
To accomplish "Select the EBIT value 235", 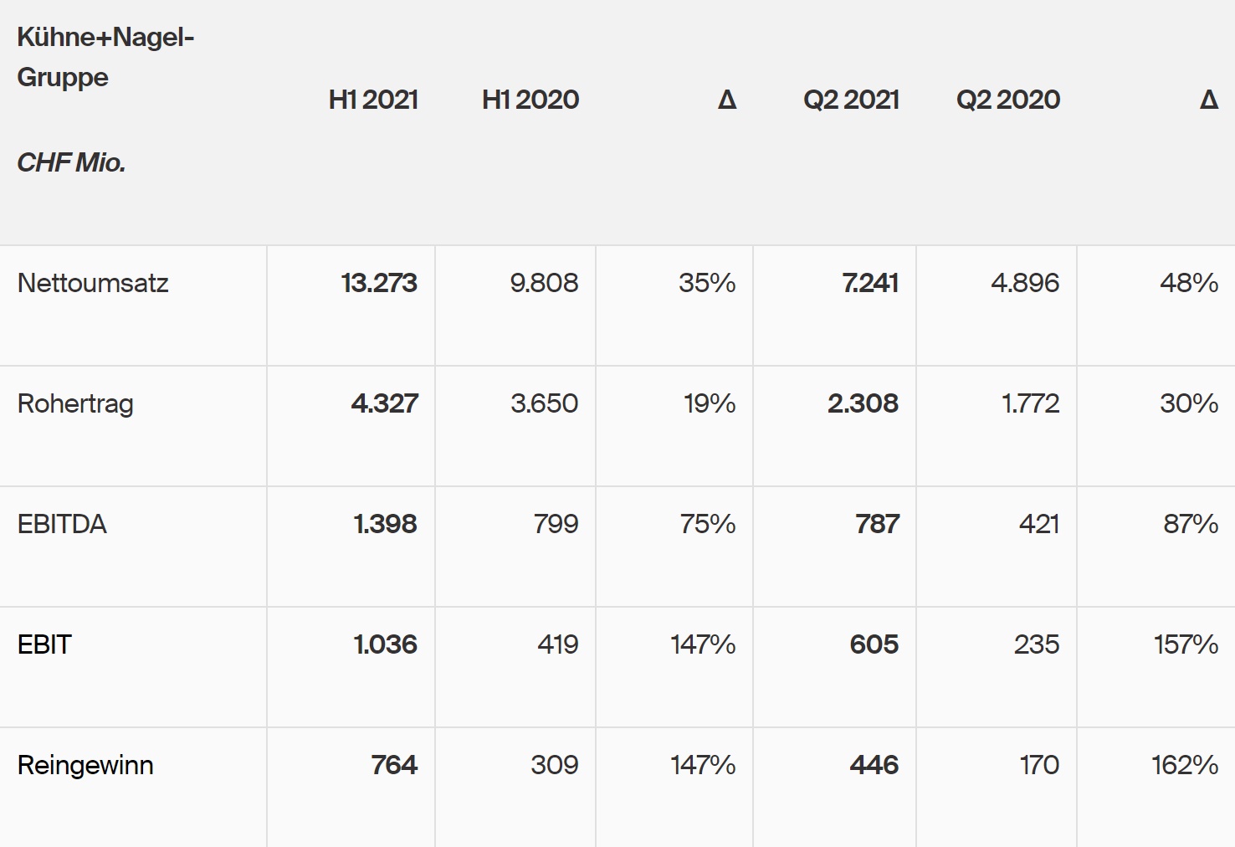I will [1037, 644].
